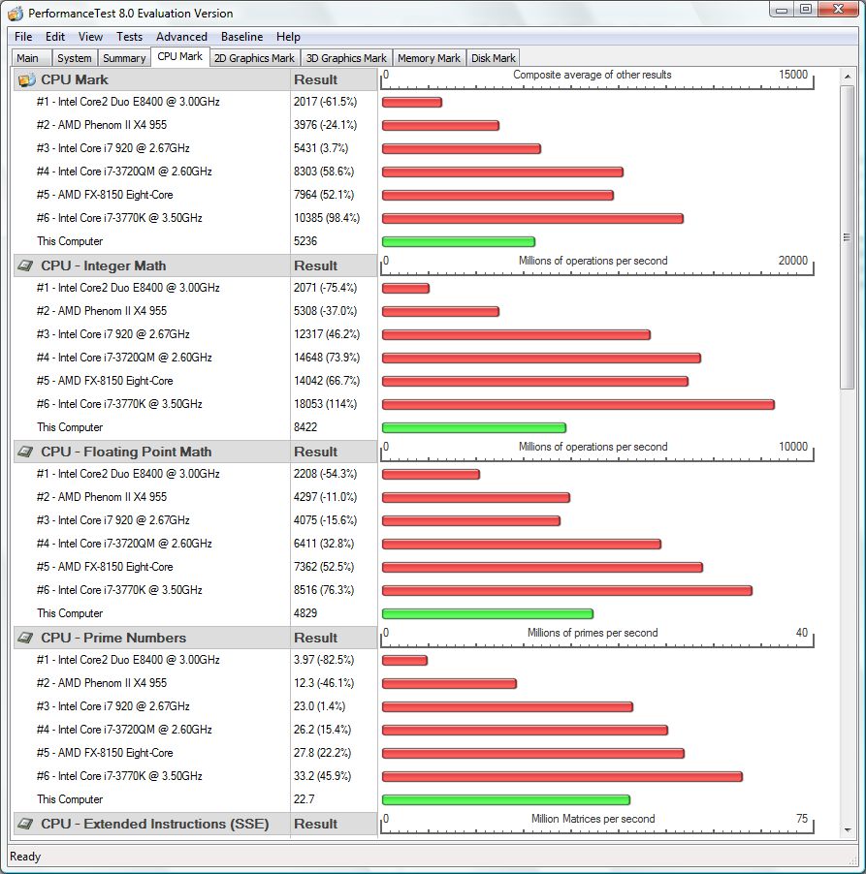Select Intel Core i7 920 row in CPU Mark

click(112, 148)
